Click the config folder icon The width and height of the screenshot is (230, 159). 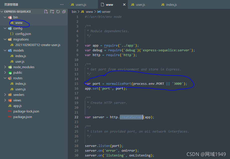point(10,28)
